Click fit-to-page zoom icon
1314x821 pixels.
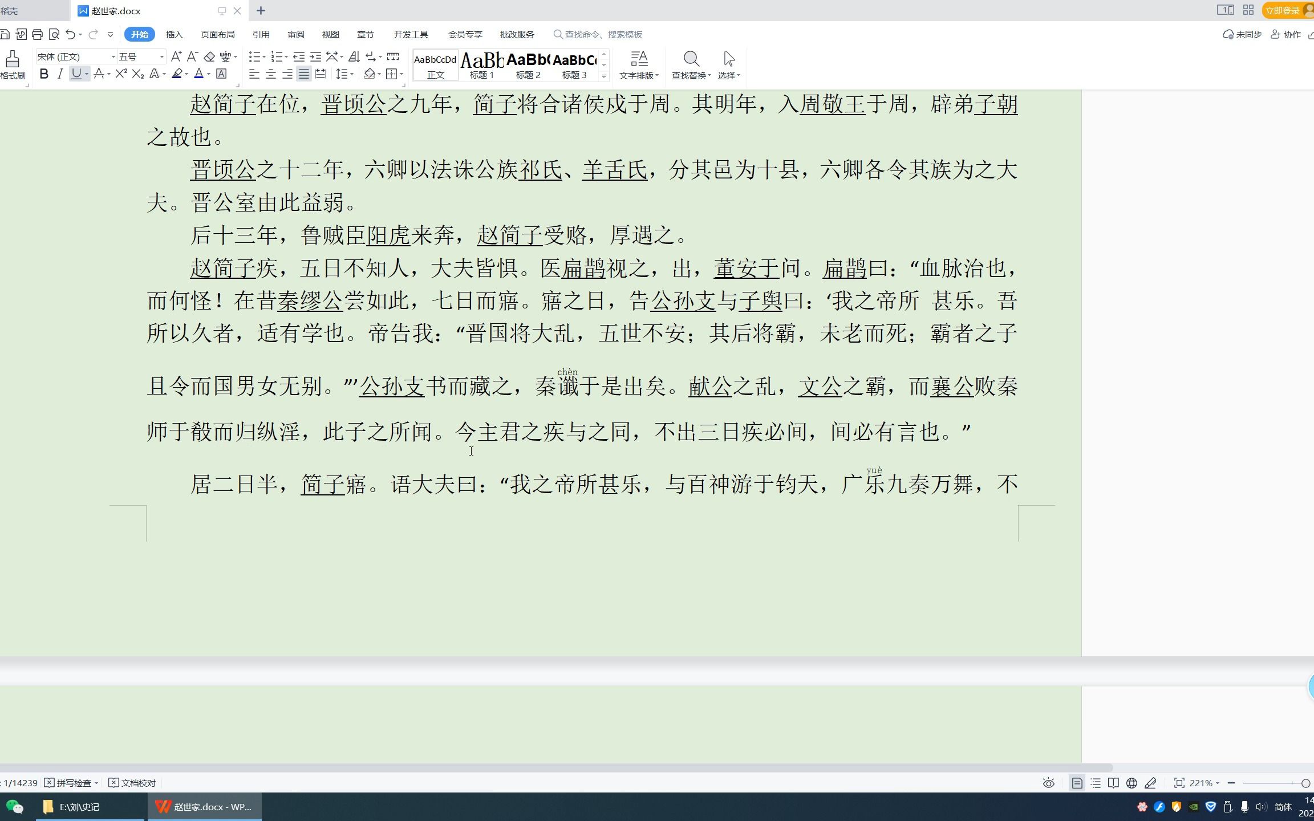tap(1179, 783)
